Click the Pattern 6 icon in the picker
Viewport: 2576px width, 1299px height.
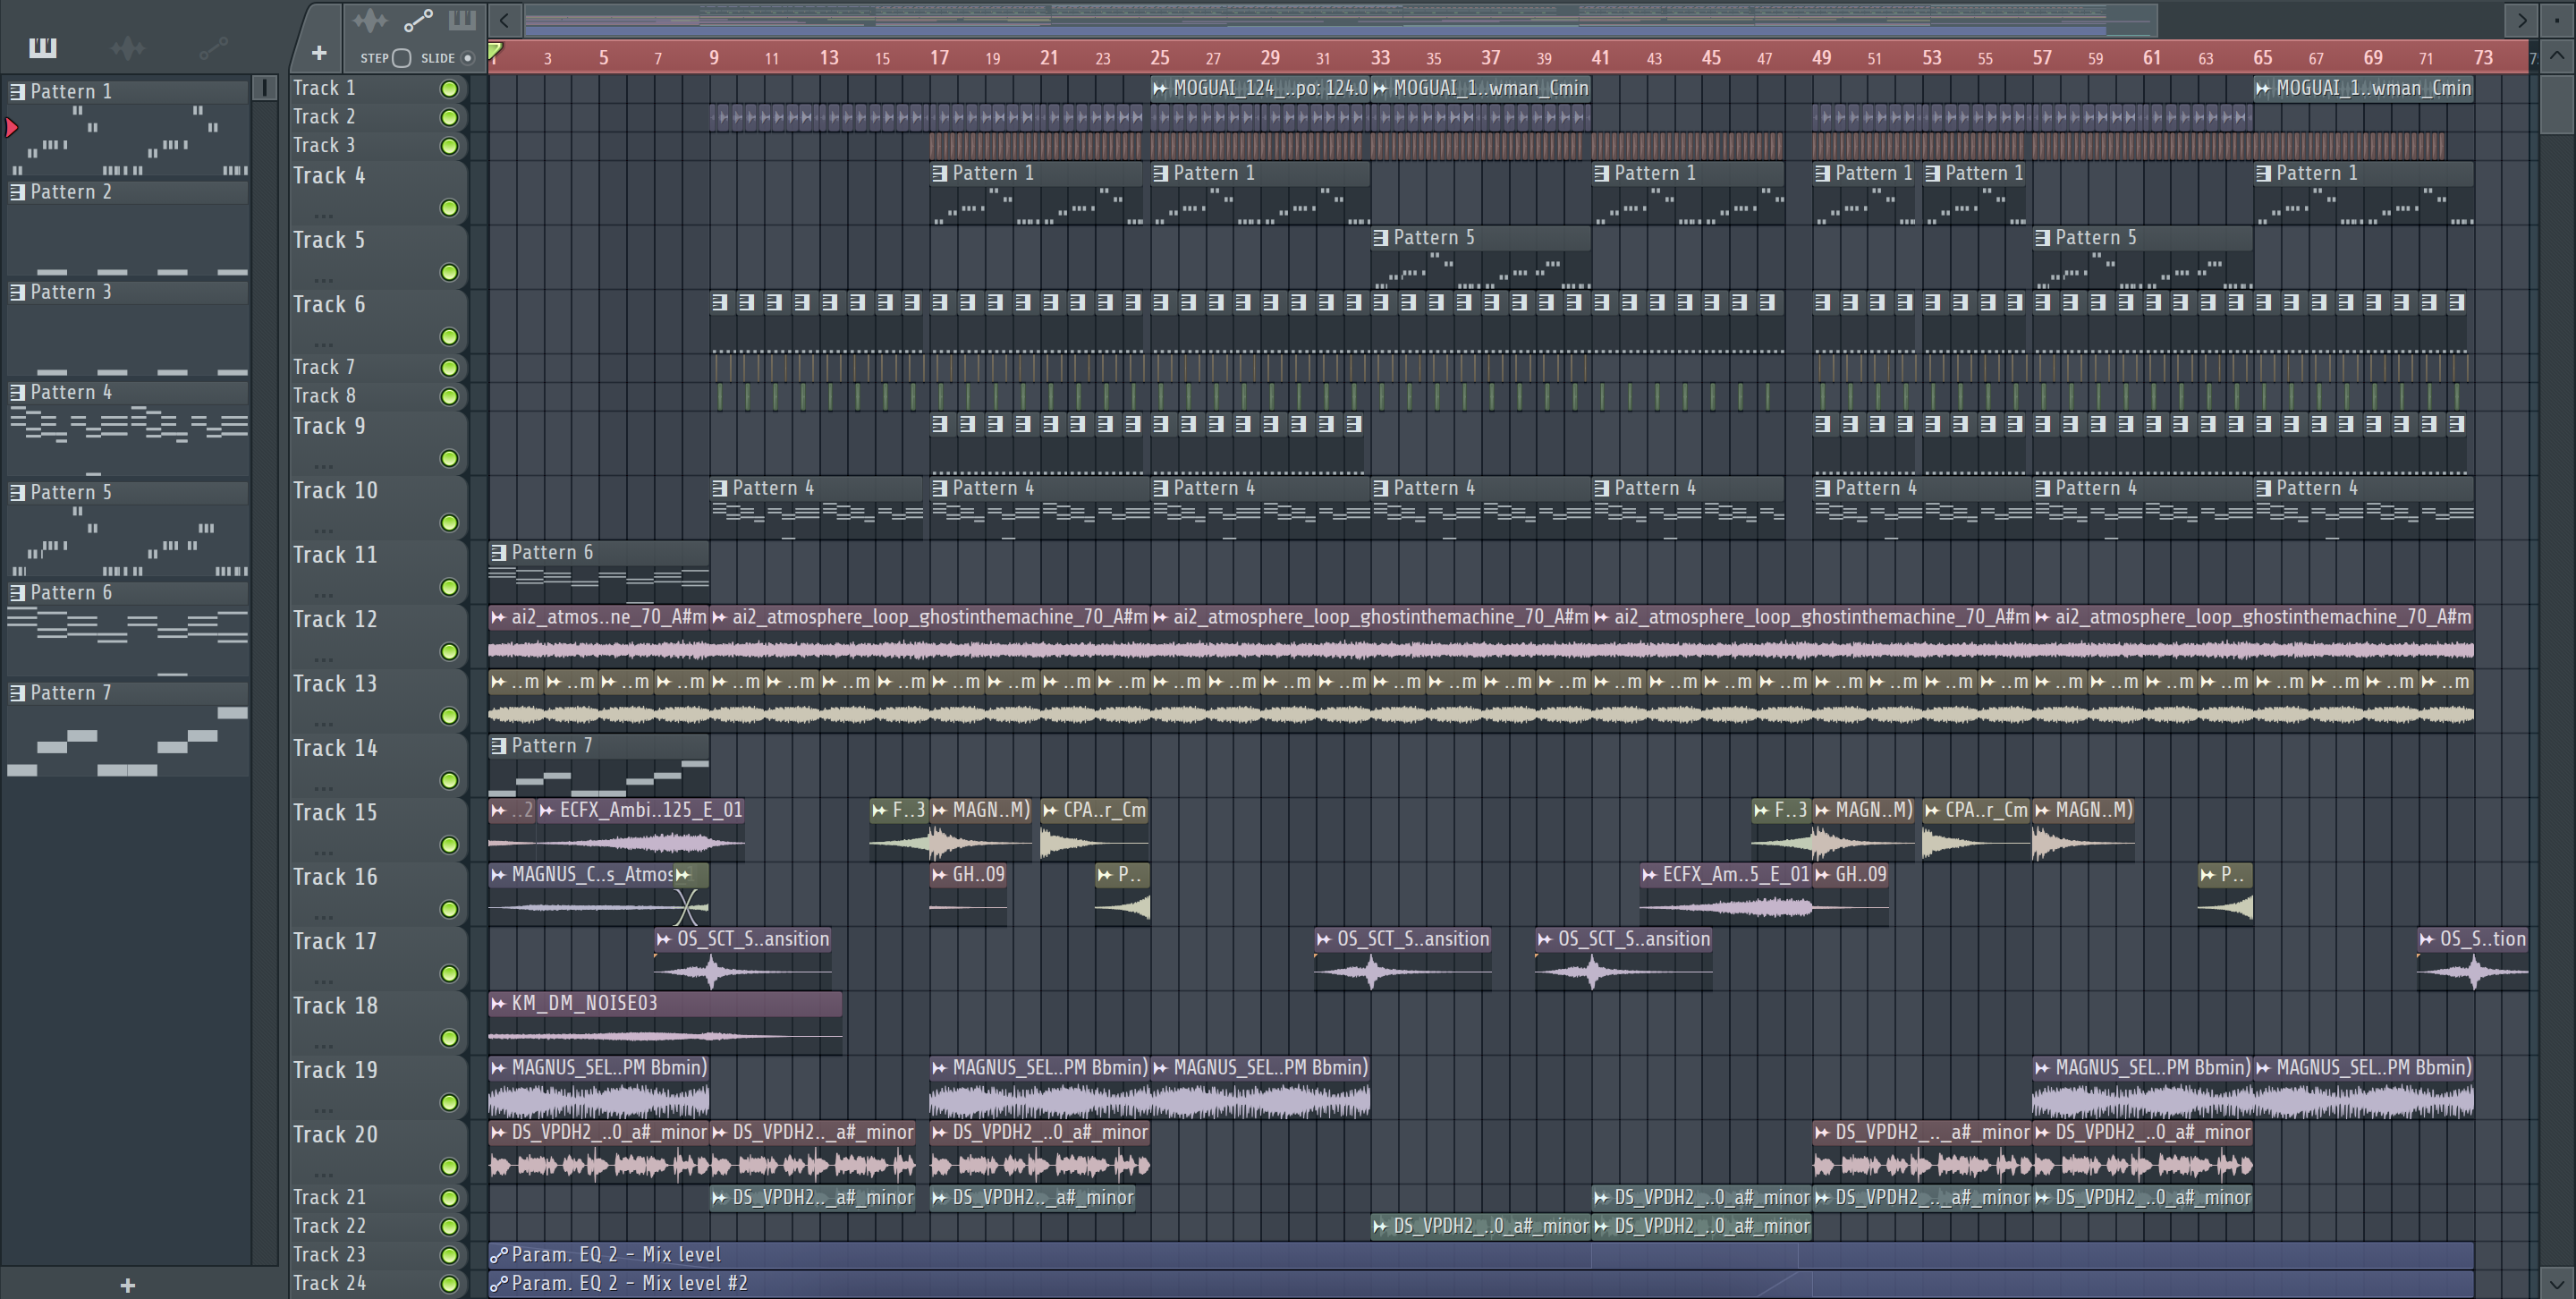[x=17, y=592]
